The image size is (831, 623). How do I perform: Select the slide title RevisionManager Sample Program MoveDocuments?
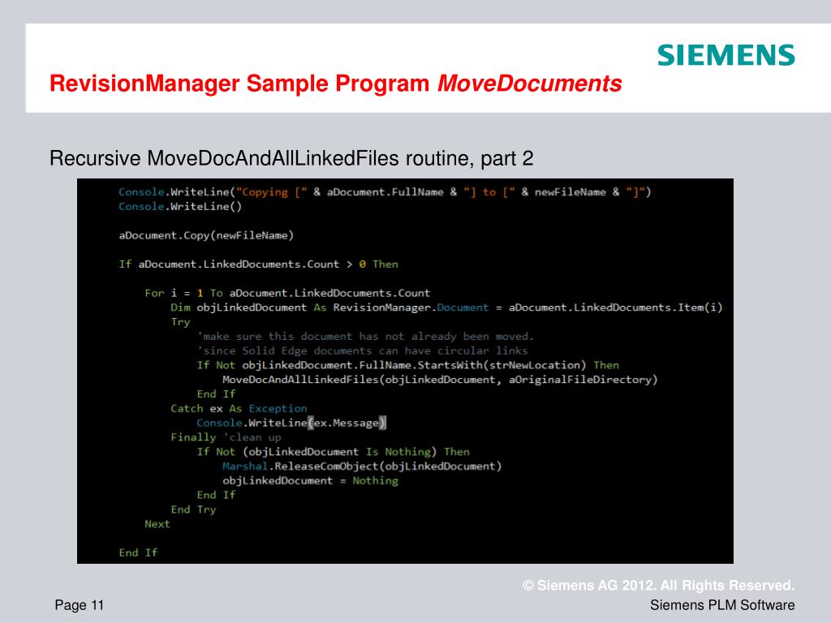335,84
